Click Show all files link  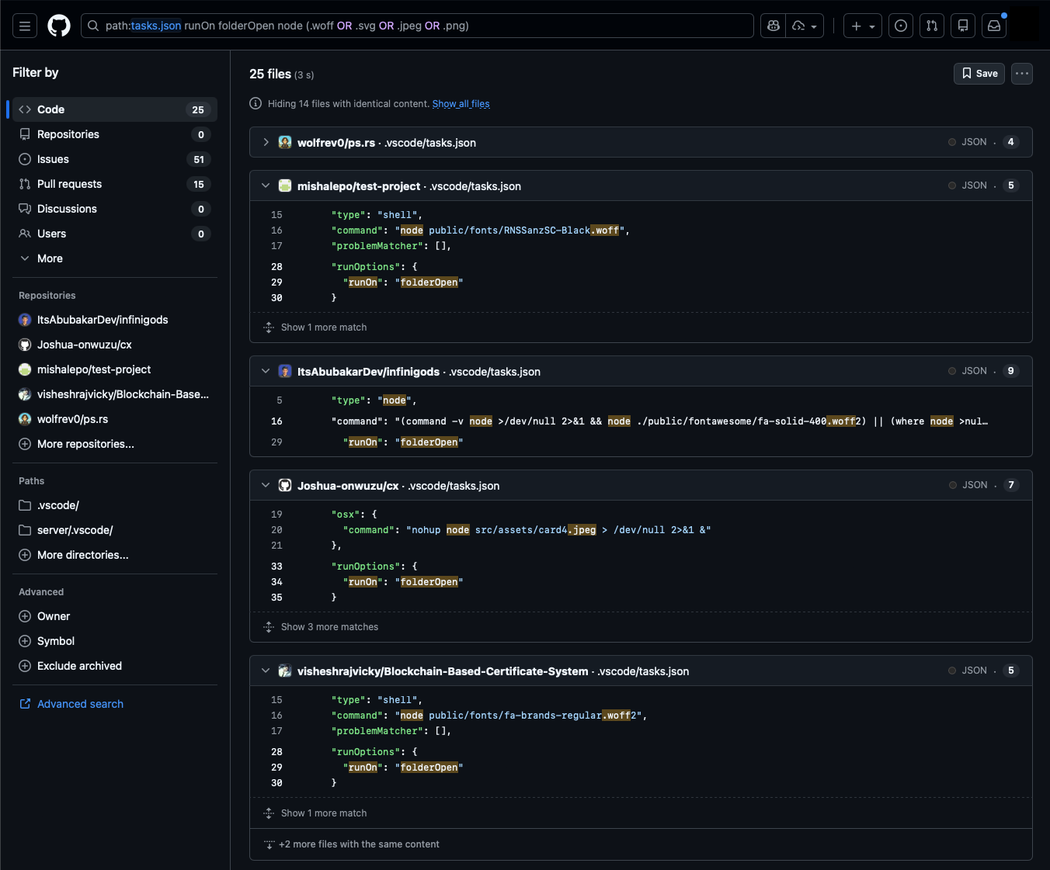click(x=461, y=104)
